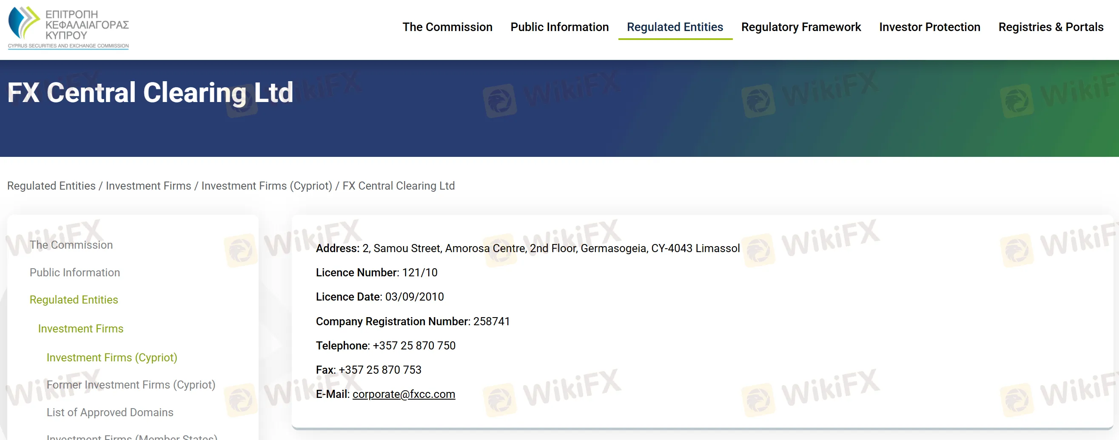This screenshot has height=440, width=1119.
Task: Click the Cyprus Securities and Exchange Commission logo
Action: coord(68,27)
